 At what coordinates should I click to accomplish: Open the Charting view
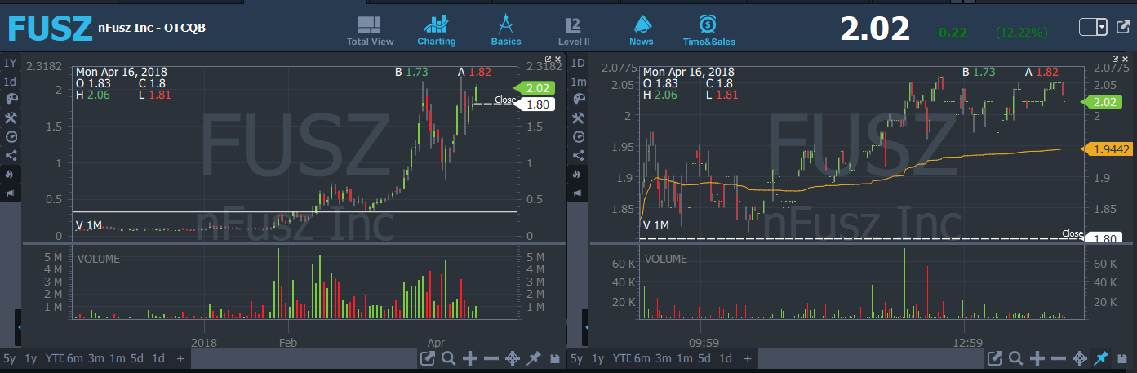pos(437,31)
